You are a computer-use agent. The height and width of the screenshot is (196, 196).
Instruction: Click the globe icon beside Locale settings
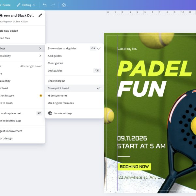tap(50, 113)
